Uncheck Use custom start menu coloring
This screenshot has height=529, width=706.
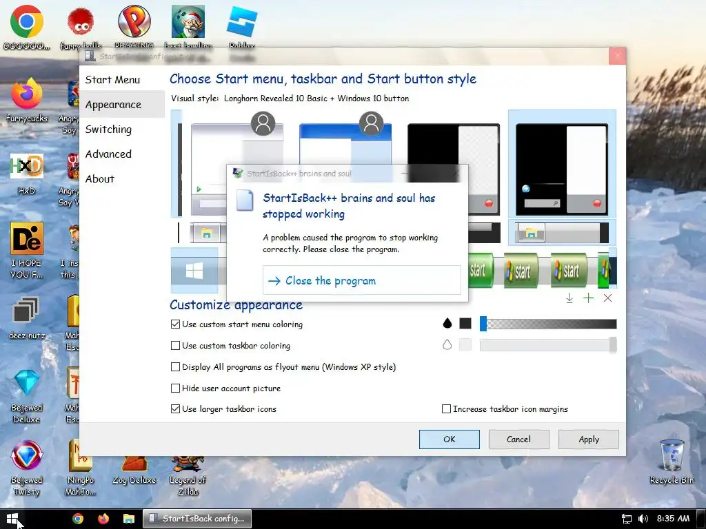pyautogui.click(x=175, y=324)
